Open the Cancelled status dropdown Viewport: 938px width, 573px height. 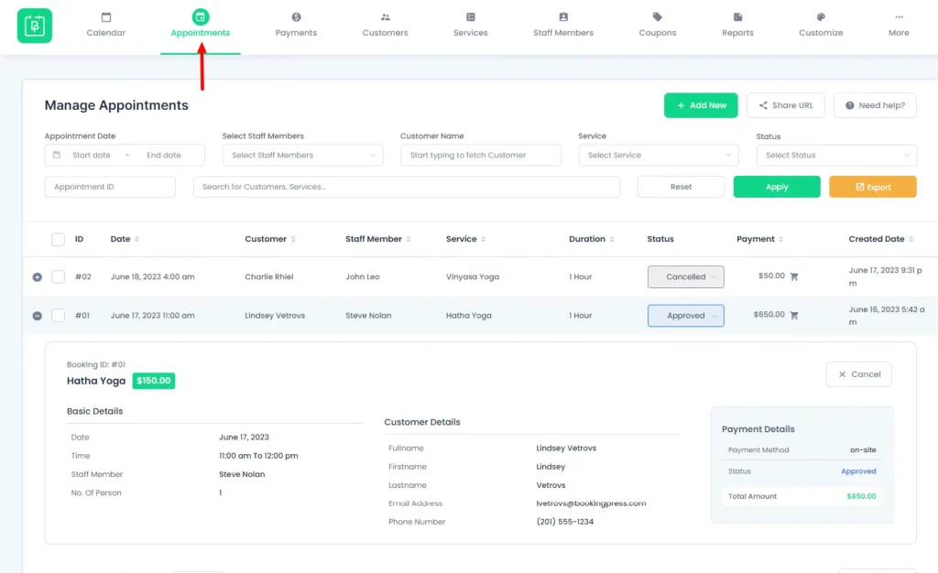pyautogui.click(x=685, y=276)
